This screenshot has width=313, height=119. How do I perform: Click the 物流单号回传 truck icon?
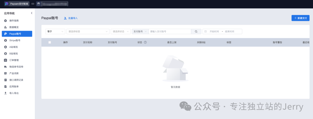click(6, 67)
